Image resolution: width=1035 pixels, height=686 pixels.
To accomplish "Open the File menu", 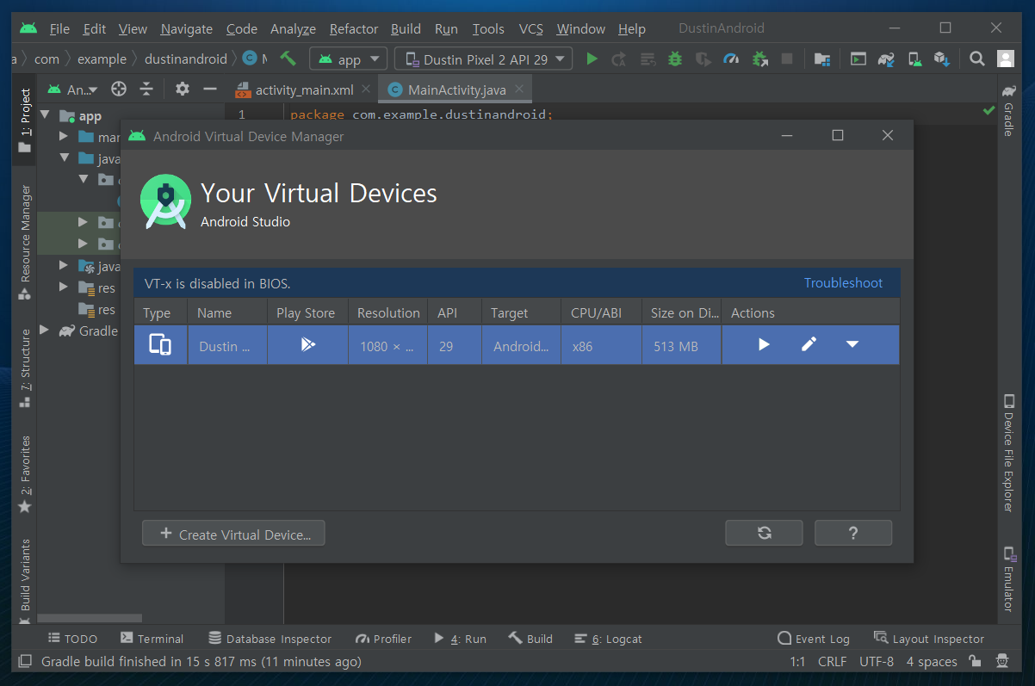I will [x=59, y=28].
